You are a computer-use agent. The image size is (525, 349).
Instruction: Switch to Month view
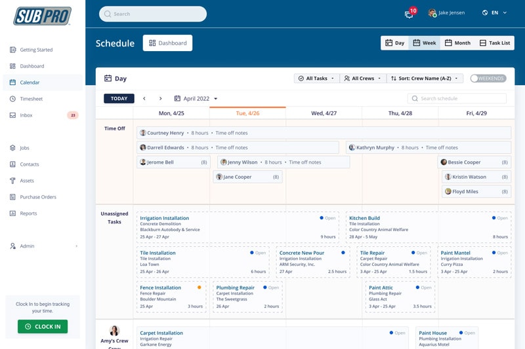(x=457, y=43)
